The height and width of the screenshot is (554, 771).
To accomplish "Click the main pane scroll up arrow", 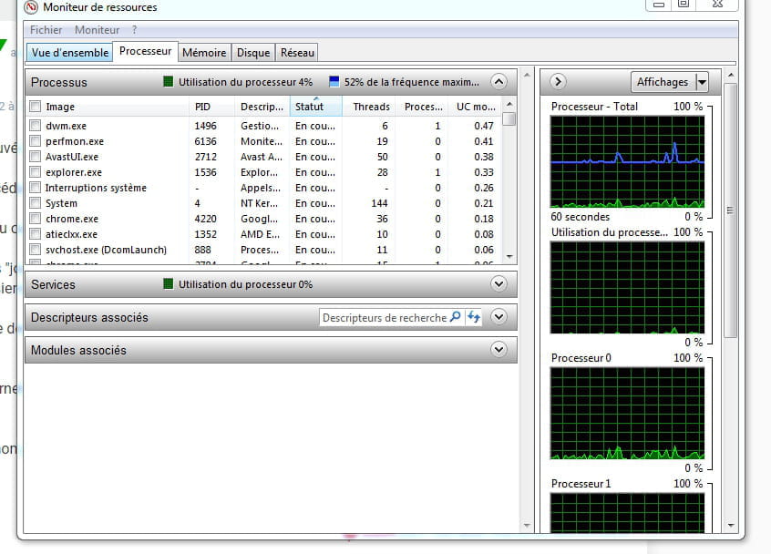I will coord(527,76).
